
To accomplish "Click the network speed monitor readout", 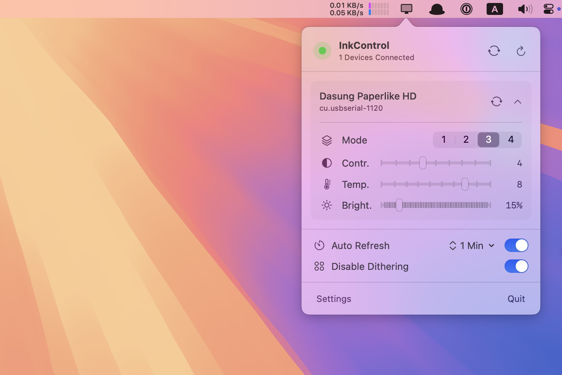I will 346,9.
